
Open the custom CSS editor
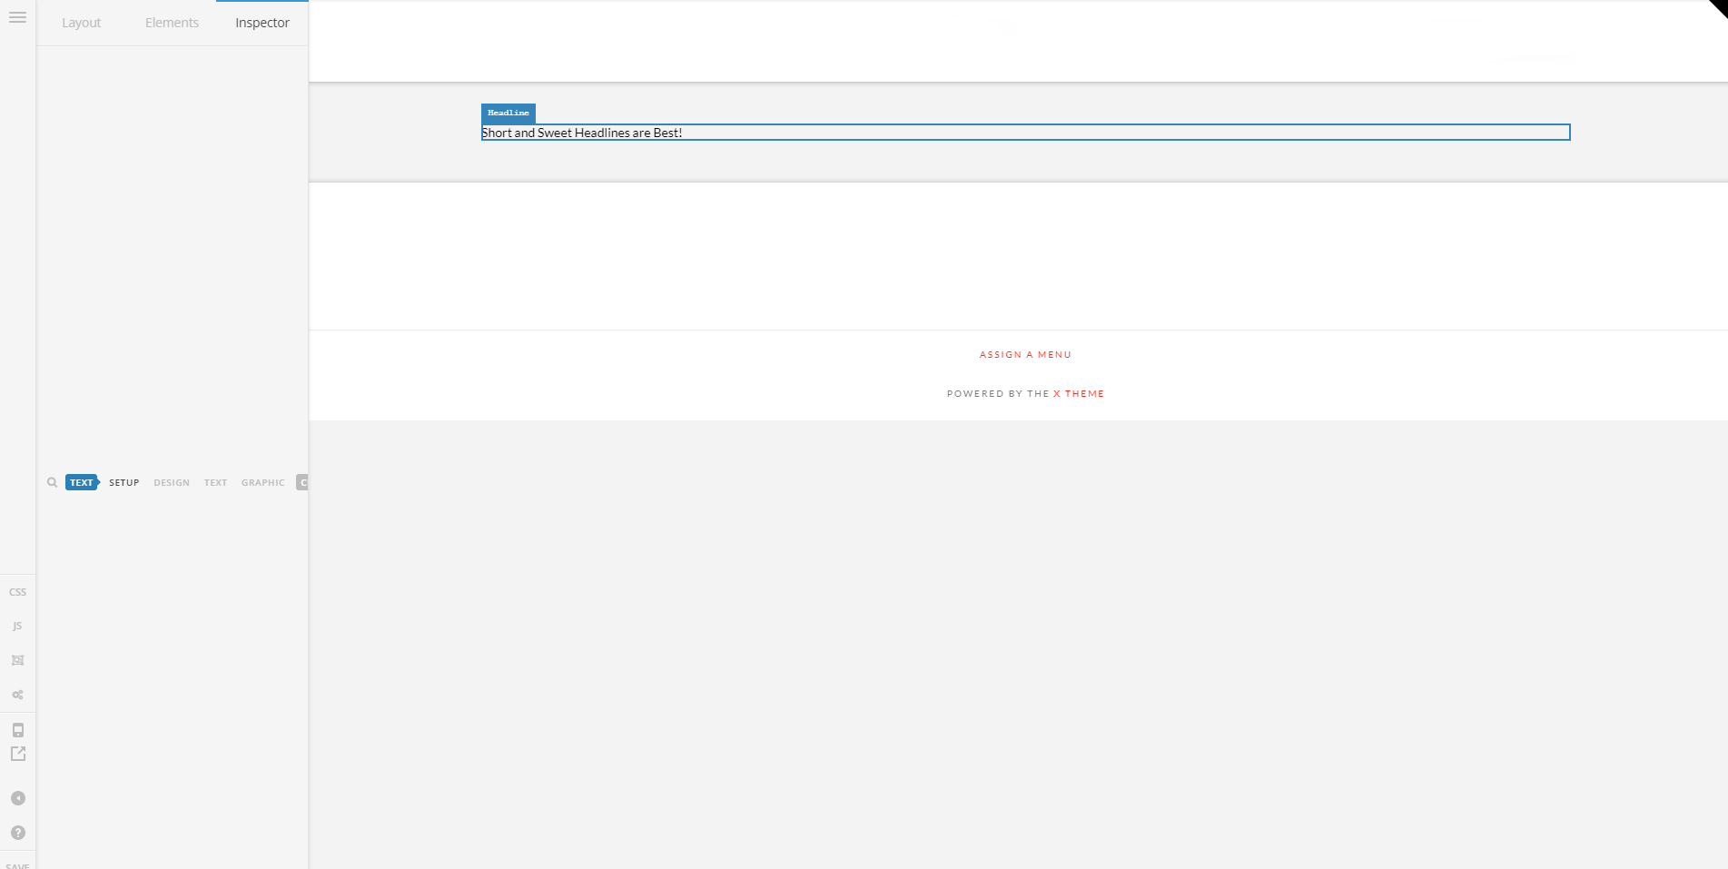[x=17, y=592]
